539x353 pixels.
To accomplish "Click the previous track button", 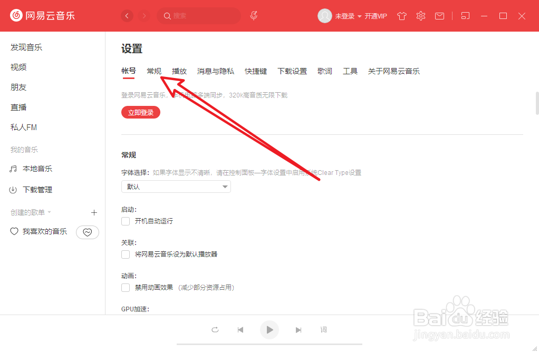I will pyautogui.click(x=240, y=330).
